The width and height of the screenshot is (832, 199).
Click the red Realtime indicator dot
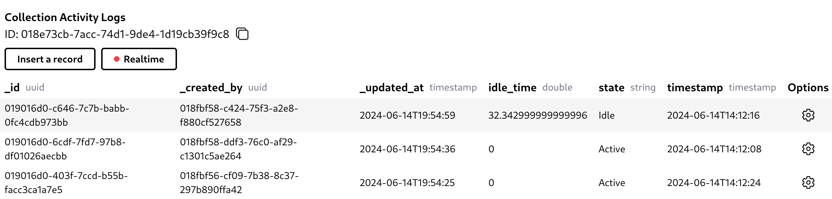click(x=117, y=59)
